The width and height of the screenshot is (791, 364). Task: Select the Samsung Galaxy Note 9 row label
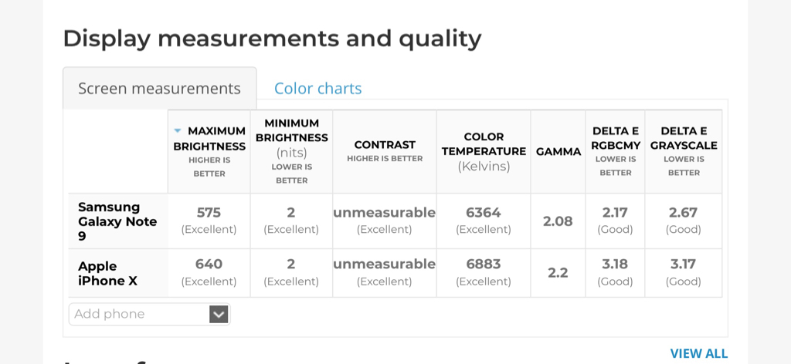coord(117,221)
